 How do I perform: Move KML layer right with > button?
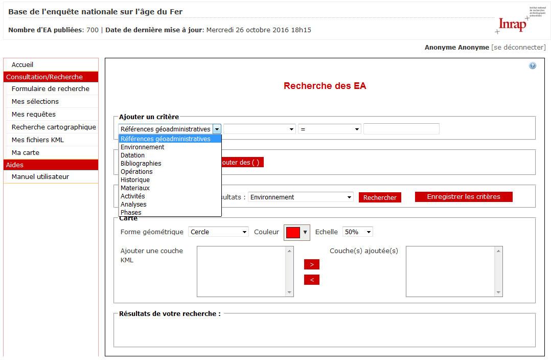311,264
